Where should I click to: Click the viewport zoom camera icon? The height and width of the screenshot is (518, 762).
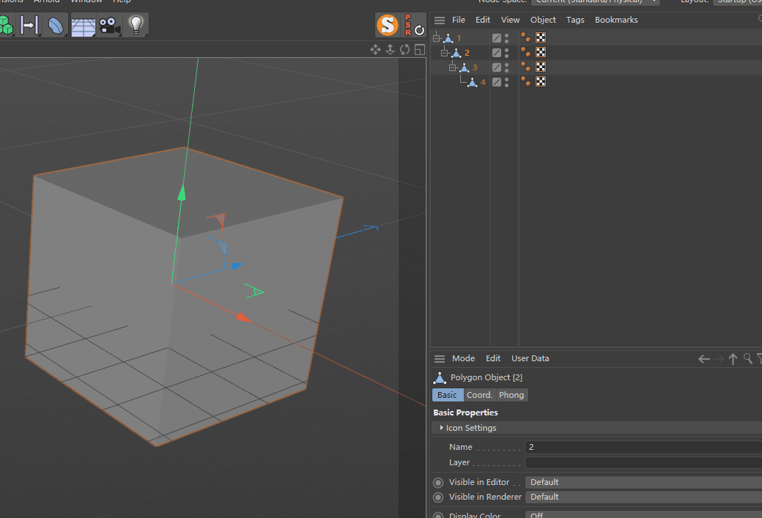pyautogui.click(x=390, y=50)
